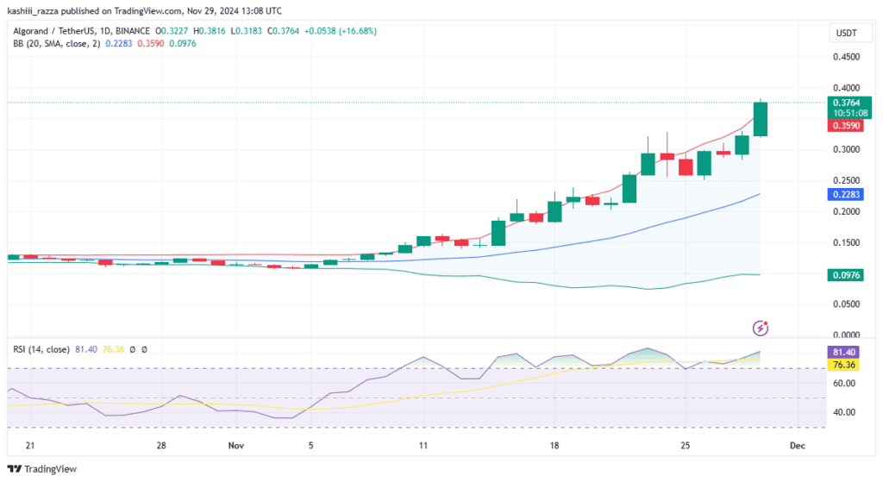Select the BB (20, SMA, close, 2) indicator label
Screen dimensions: 883x482
56,43
